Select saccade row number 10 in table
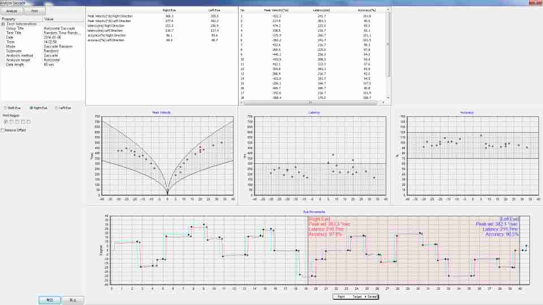Screen dimensions: 543x305 coord(312,59)
